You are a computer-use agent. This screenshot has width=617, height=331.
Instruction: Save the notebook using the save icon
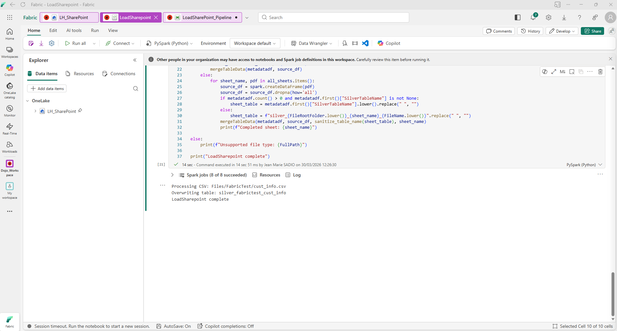(x=31, y=43)
